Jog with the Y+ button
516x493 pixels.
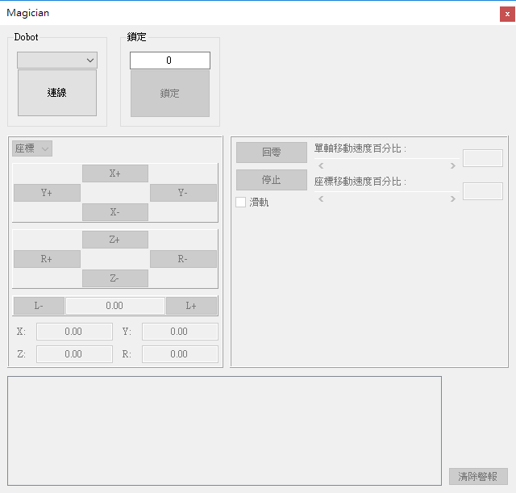pyautogui.click(x=47, y=193)
